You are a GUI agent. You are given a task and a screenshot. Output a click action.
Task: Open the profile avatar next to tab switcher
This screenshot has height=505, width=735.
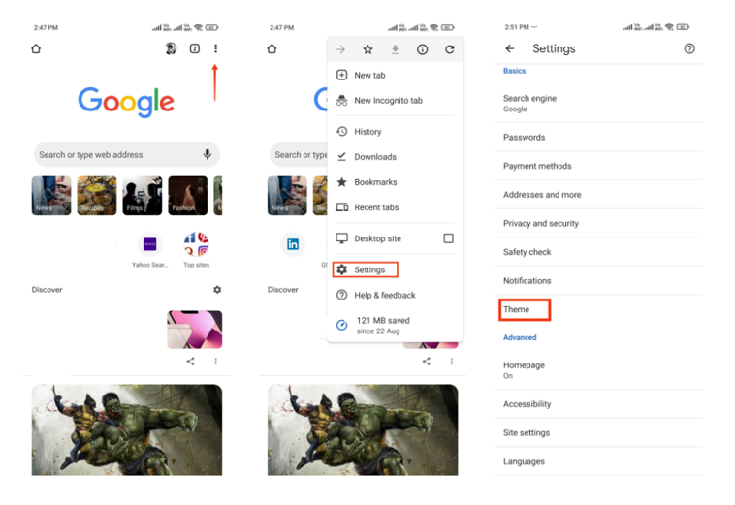point(171,48)
